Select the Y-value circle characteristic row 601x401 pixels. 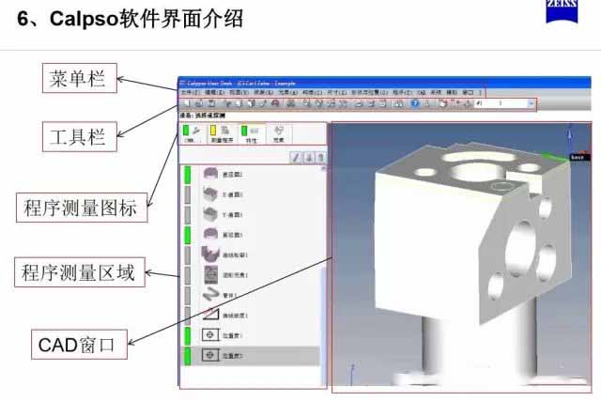tap(251, 214)
